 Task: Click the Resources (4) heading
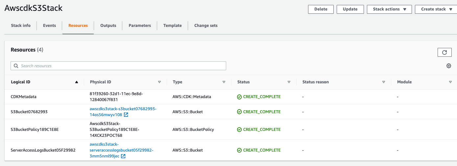click(27, 50)
